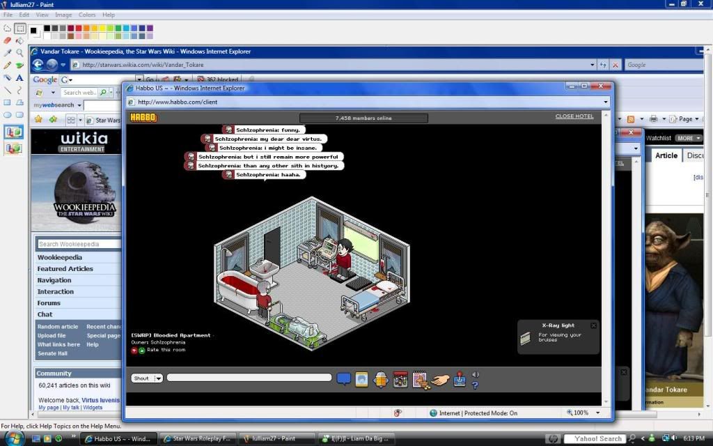
Task: Select the Pencil tool in Paint
Action: point(8,66)
